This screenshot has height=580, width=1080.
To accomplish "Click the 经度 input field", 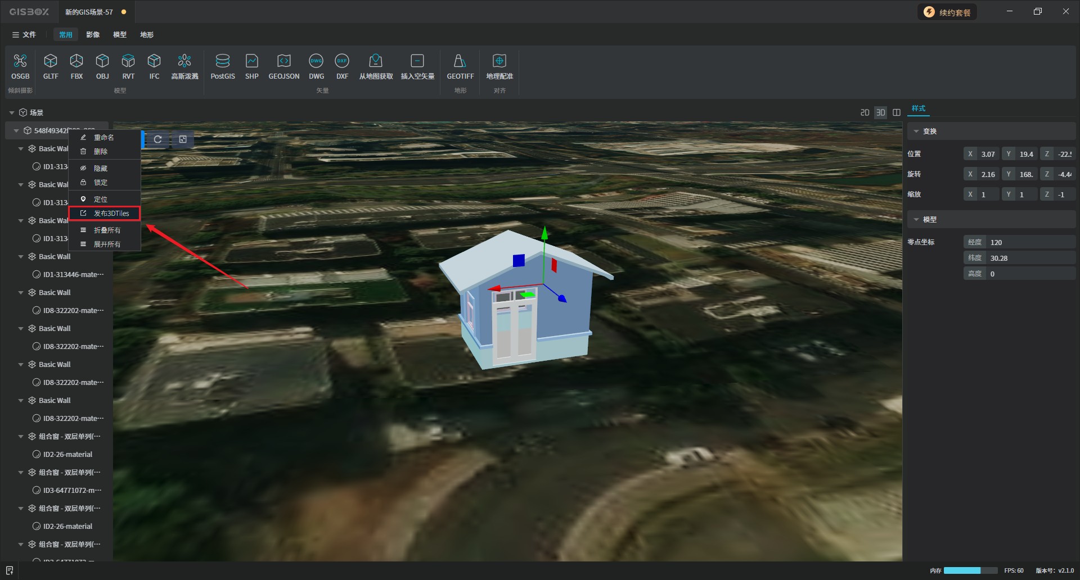I will pos(1030,242).
